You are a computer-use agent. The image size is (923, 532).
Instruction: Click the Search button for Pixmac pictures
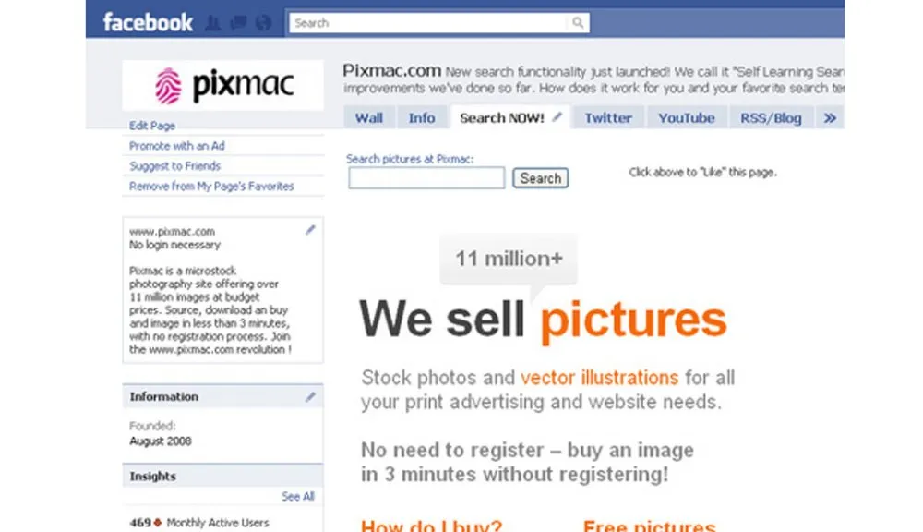tap(540, 178)
